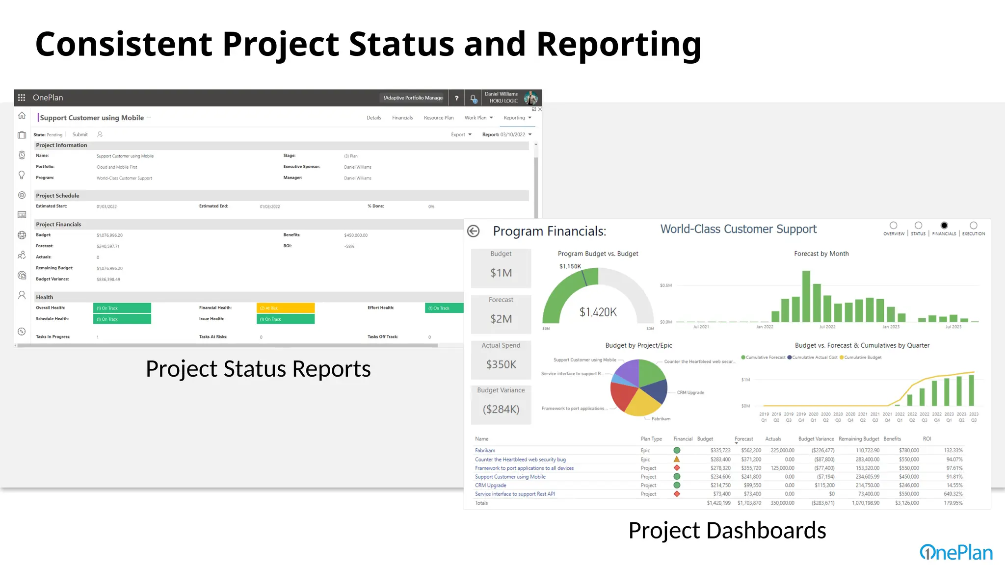Image resolution: width=1005 pixels, height=565 pixels.
Task: Click Daniel Williams' profile avatar
Action: point(530,98)
